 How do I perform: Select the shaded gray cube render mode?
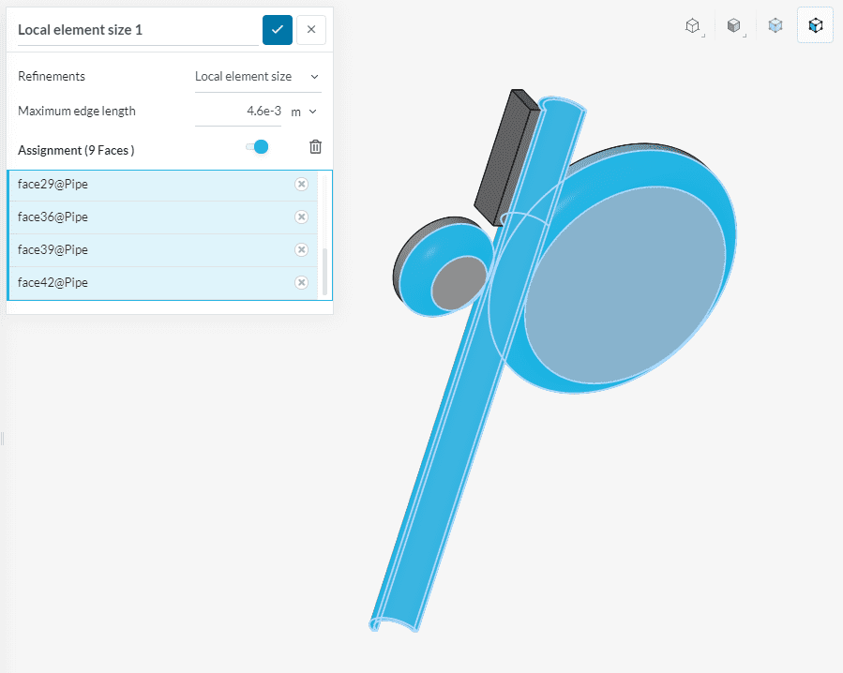[735, 26]
